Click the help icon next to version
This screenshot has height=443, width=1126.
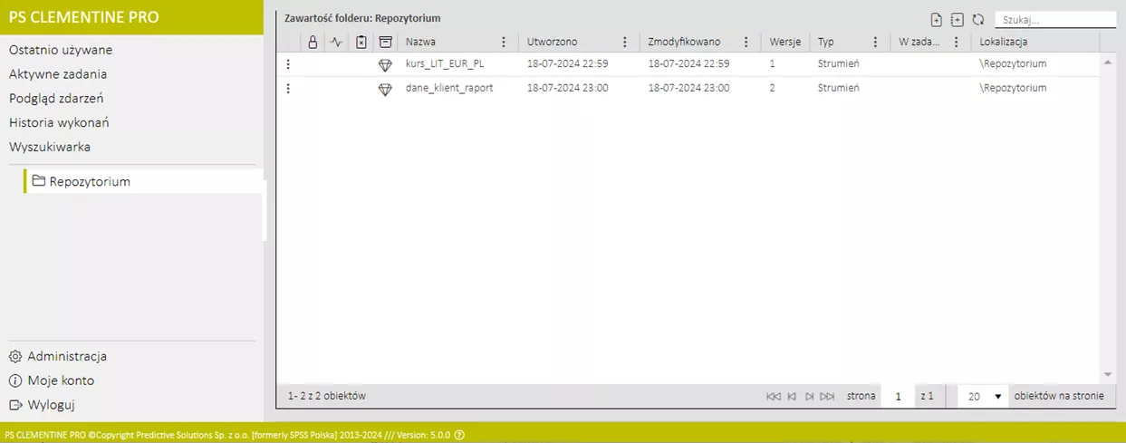tap(459, 435)
